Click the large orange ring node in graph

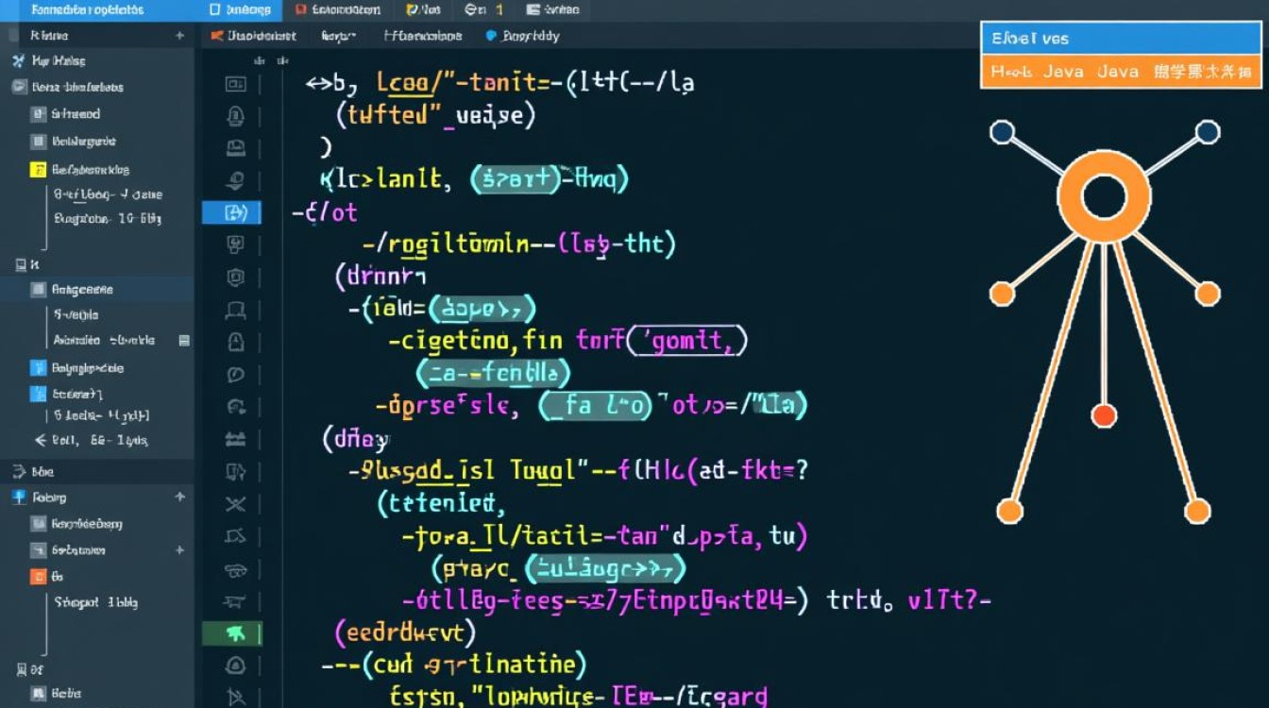(1103, 197)
